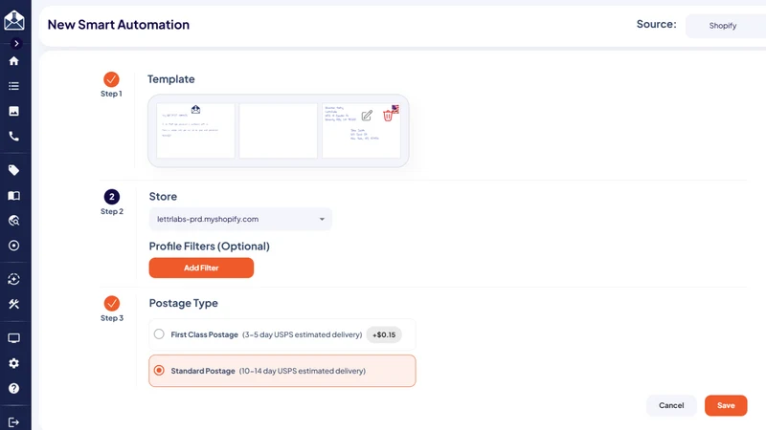Delete the template with the trash icon
This screenshot has width=766, height=430.
[388, 116]
